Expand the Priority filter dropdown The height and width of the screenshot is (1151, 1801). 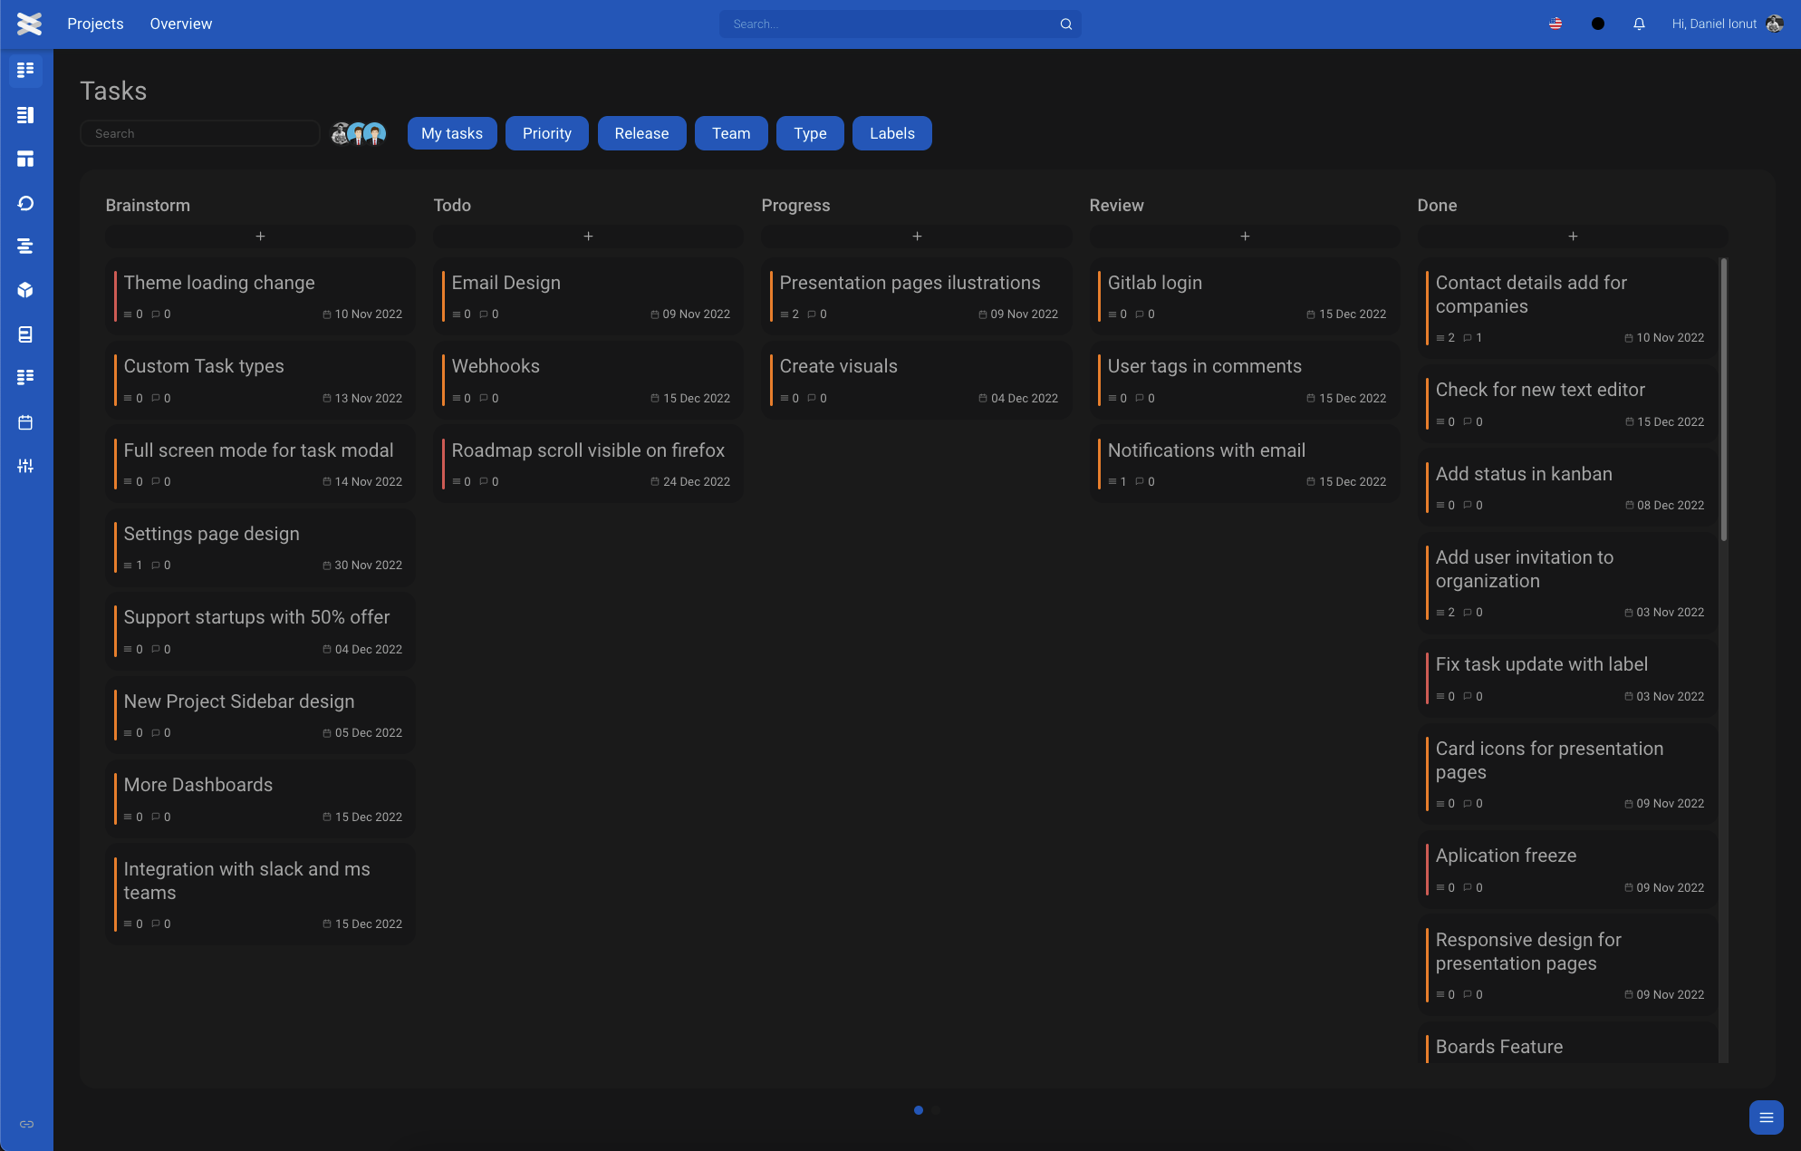click(x=546, y=133)
